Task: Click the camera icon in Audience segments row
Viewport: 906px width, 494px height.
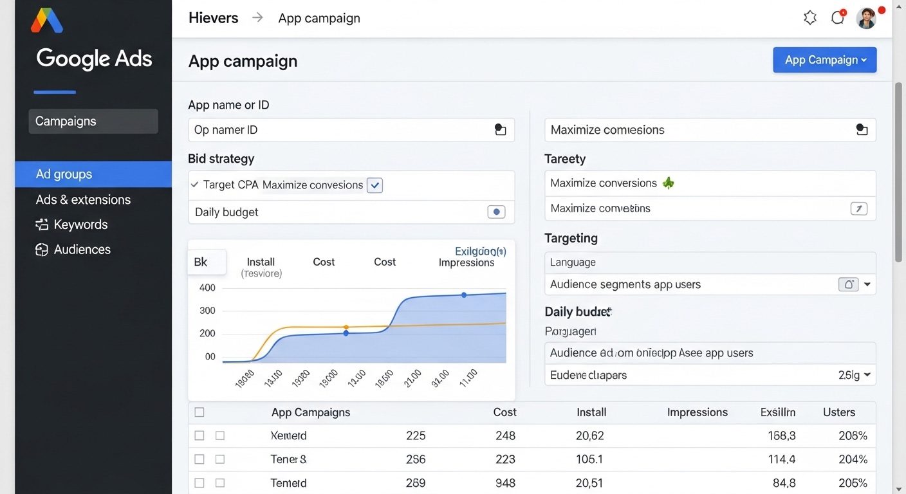Action: [x=848, y=284]
